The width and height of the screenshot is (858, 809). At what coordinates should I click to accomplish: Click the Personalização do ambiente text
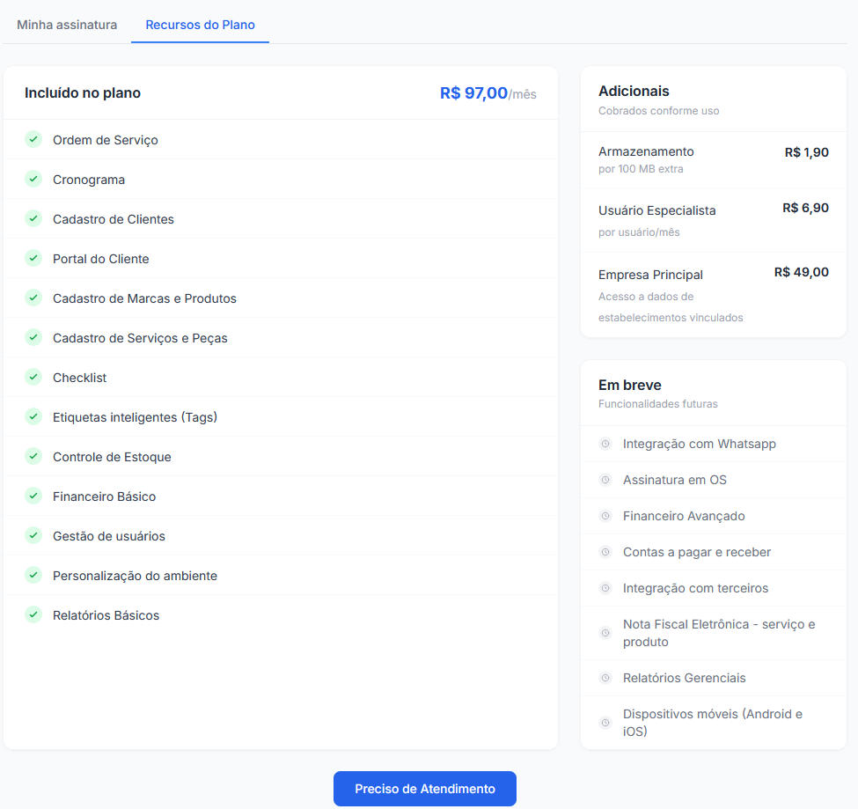pyautogui.click(x=136, y=576)
